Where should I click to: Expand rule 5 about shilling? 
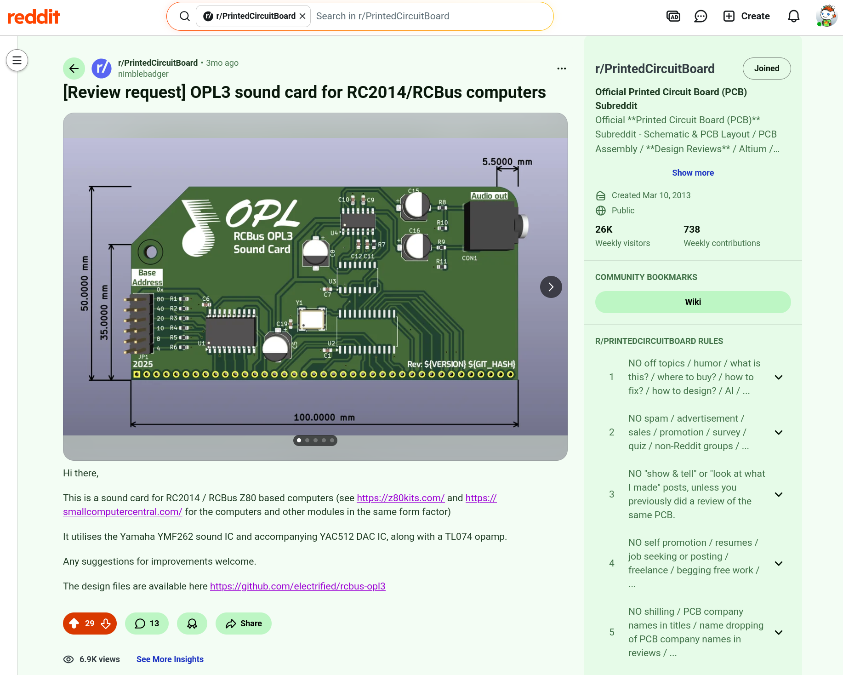pos(778,632)
